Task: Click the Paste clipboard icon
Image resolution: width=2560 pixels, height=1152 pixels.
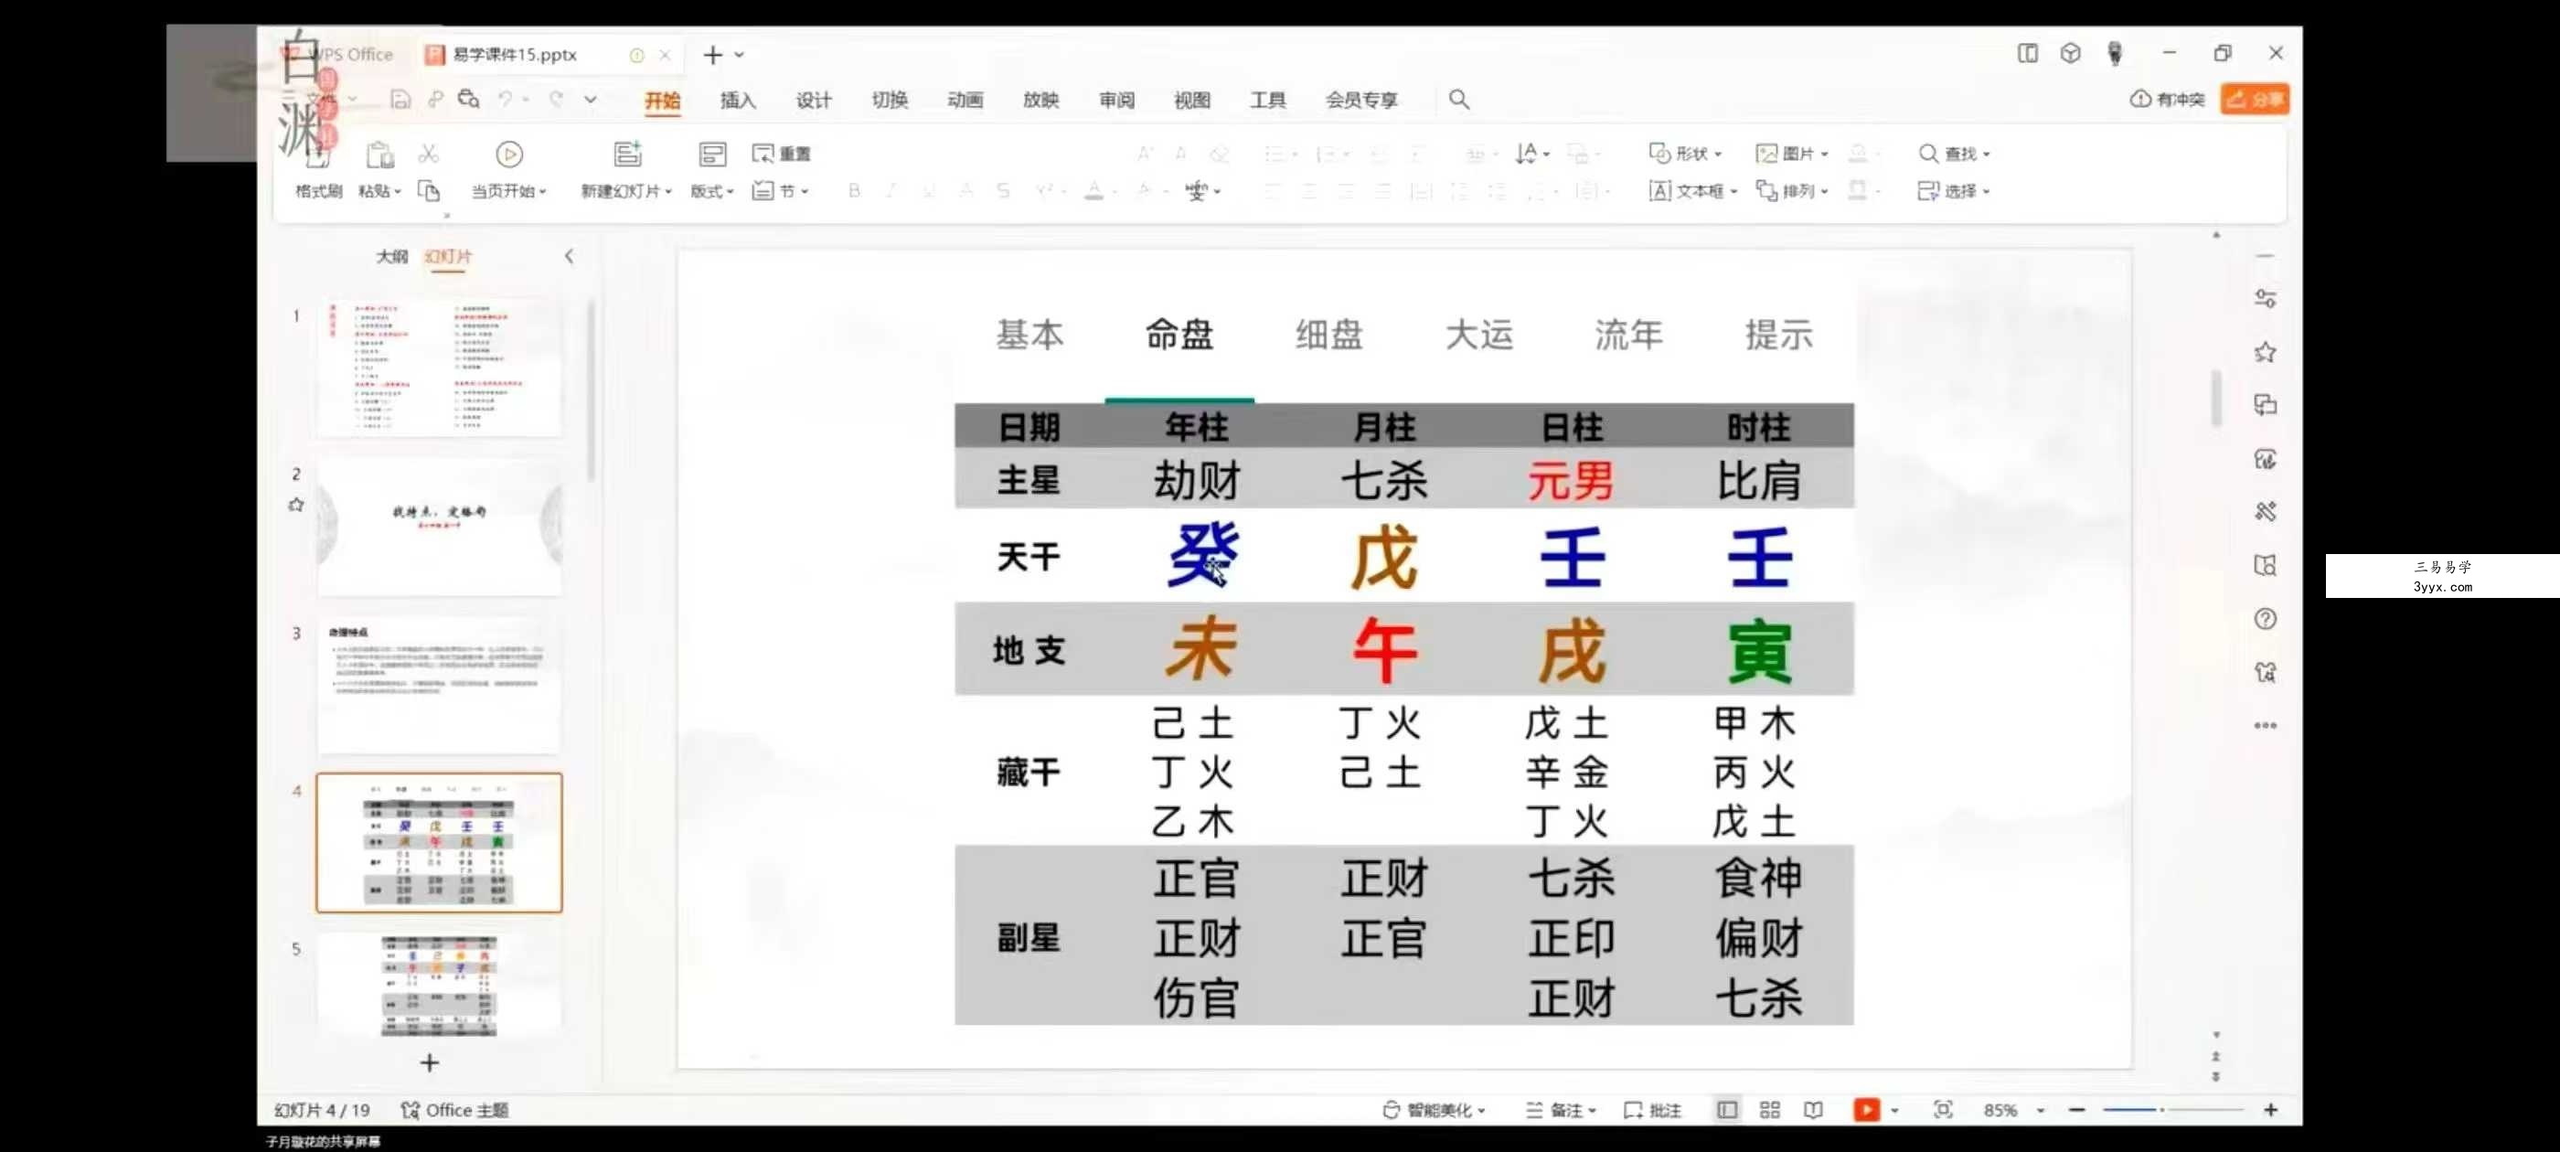Action: (x=379, y=155)
